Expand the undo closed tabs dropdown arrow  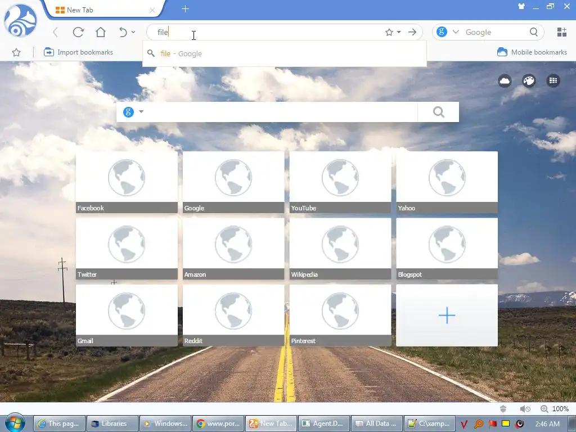click(133, 32)
